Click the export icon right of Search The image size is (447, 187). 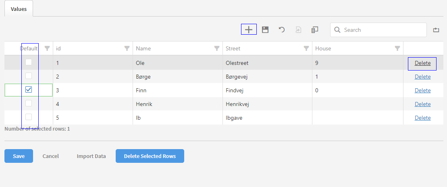pos(436,30)
